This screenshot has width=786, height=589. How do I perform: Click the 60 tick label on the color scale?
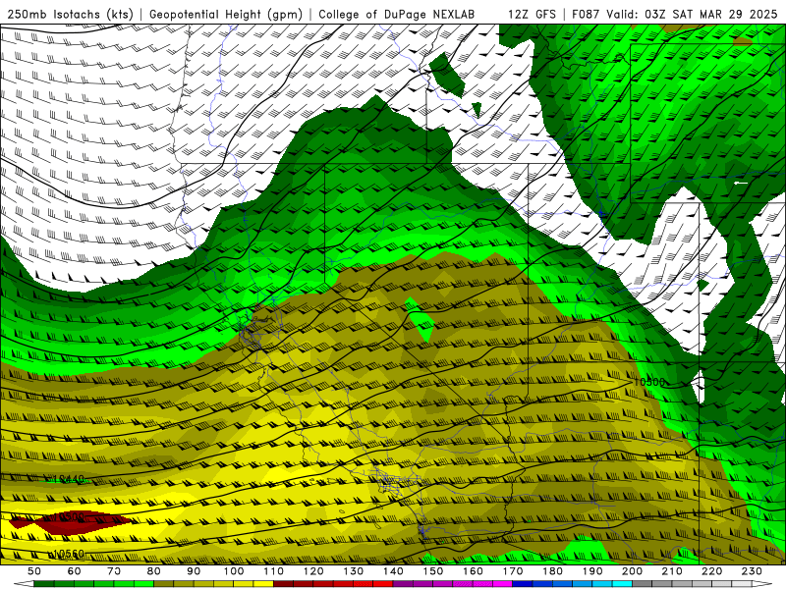(x=74, y=571)
